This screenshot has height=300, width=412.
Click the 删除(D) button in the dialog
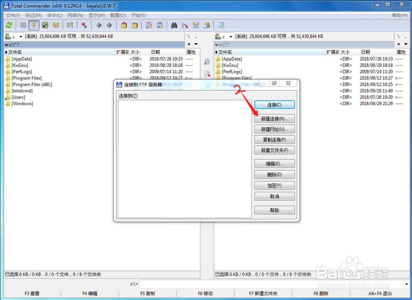click(x=274, y=174)
